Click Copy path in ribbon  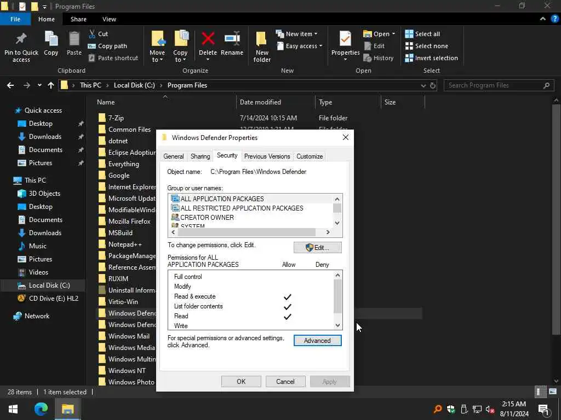click(x=107, y=46)
